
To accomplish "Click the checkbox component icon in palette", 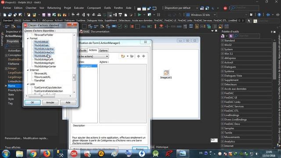I will pyautogui.click(x=120, y=26).
